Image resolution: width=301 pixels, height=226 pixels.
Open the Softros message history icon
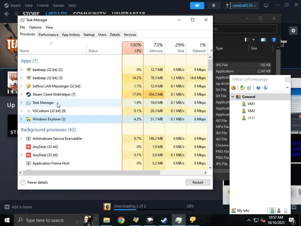pyautogui.click(x=249, y=88)
